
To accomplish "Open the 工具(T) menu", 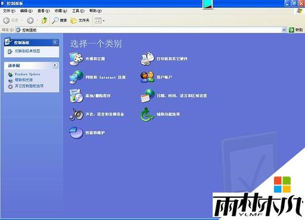I will (x=78, y=11).
